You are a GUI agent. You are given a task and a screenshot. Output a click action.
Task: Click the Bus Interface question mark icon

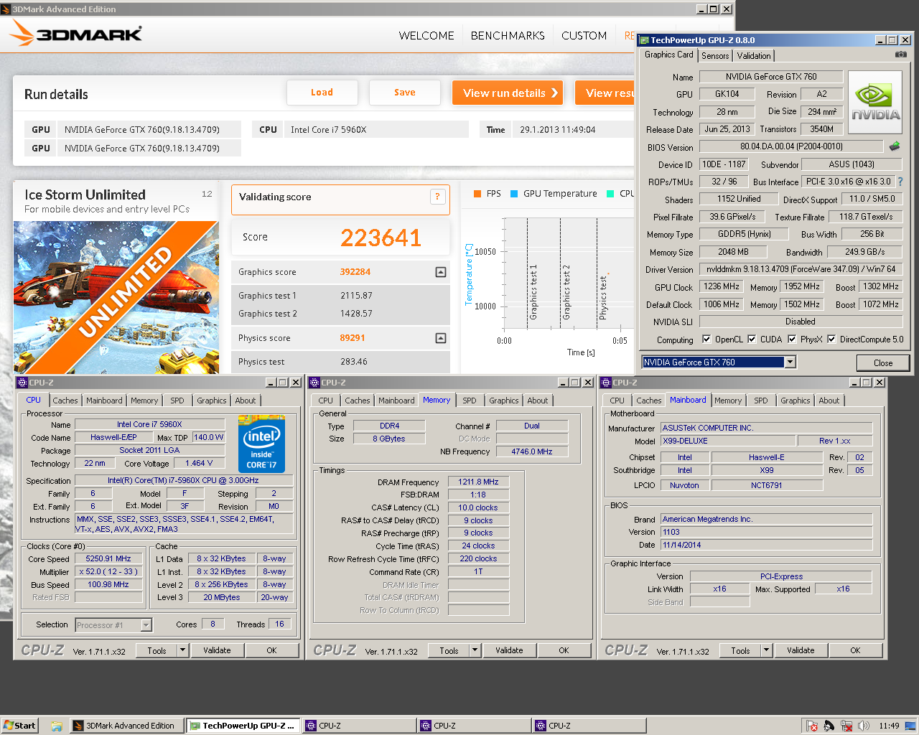pos(900,182)
